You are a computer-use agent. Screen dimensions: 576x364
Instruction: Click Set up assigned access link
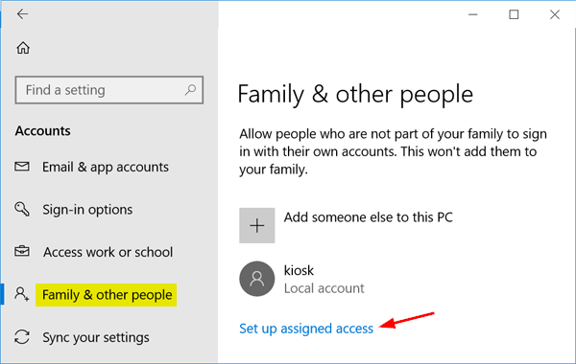point(306,329)
